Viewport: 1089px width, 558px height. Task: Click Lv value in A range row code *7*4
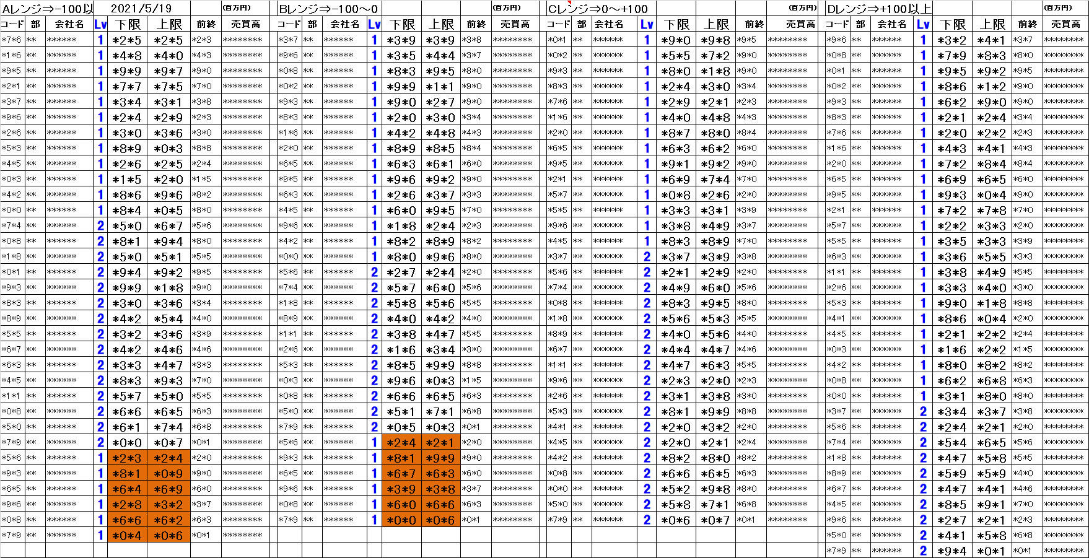(100, 225)
